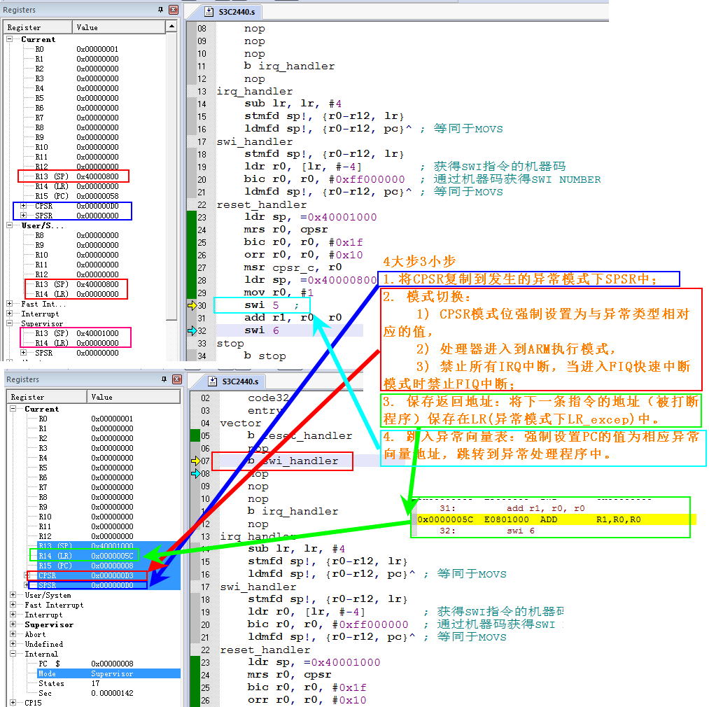The image size is (709, 707).
Task: Click the Value column header in lower panel
Action: coord(134,397)
